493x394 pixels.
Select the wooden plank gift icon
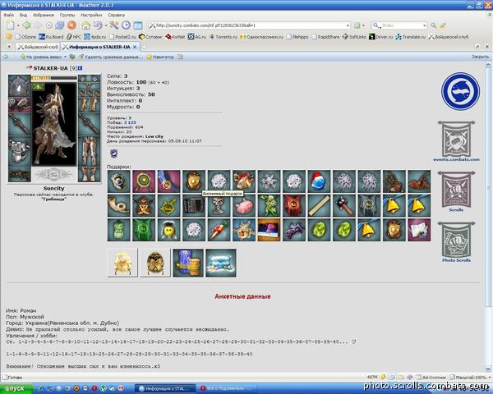coord(319,205)
